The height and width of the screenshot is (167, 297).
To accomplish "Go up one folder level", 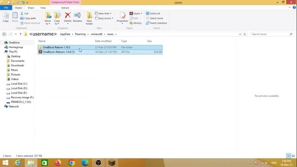I will click(20, 34).
